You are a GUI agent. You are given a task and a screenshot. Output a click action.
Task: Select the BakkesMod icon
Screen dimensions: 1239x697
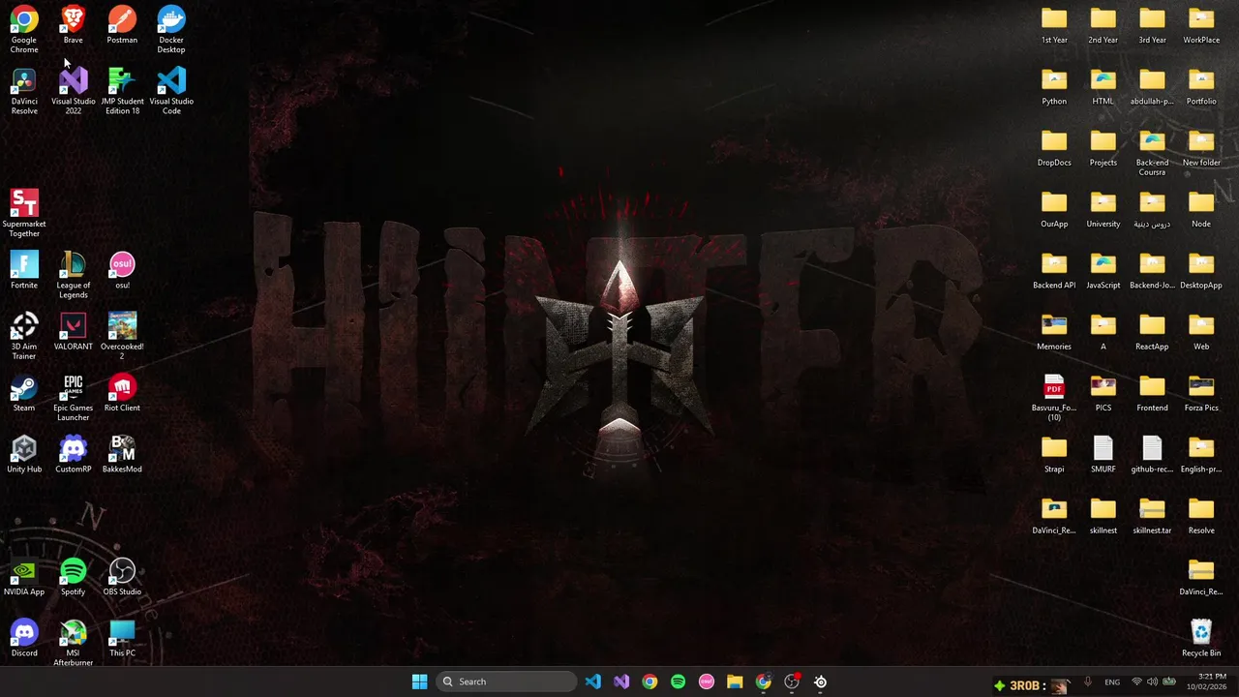[x=122, y=454]
